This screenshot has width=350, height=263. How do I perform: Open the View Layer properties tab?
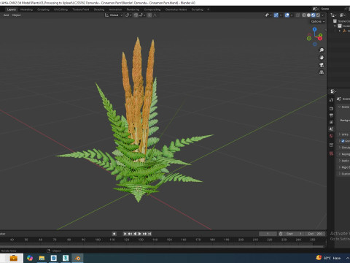[331, 122]
